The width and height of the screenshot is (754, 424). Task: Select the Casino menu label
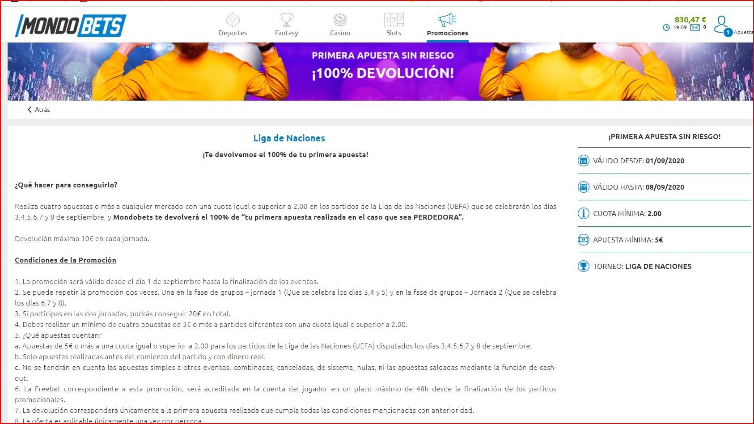[340, 33]
